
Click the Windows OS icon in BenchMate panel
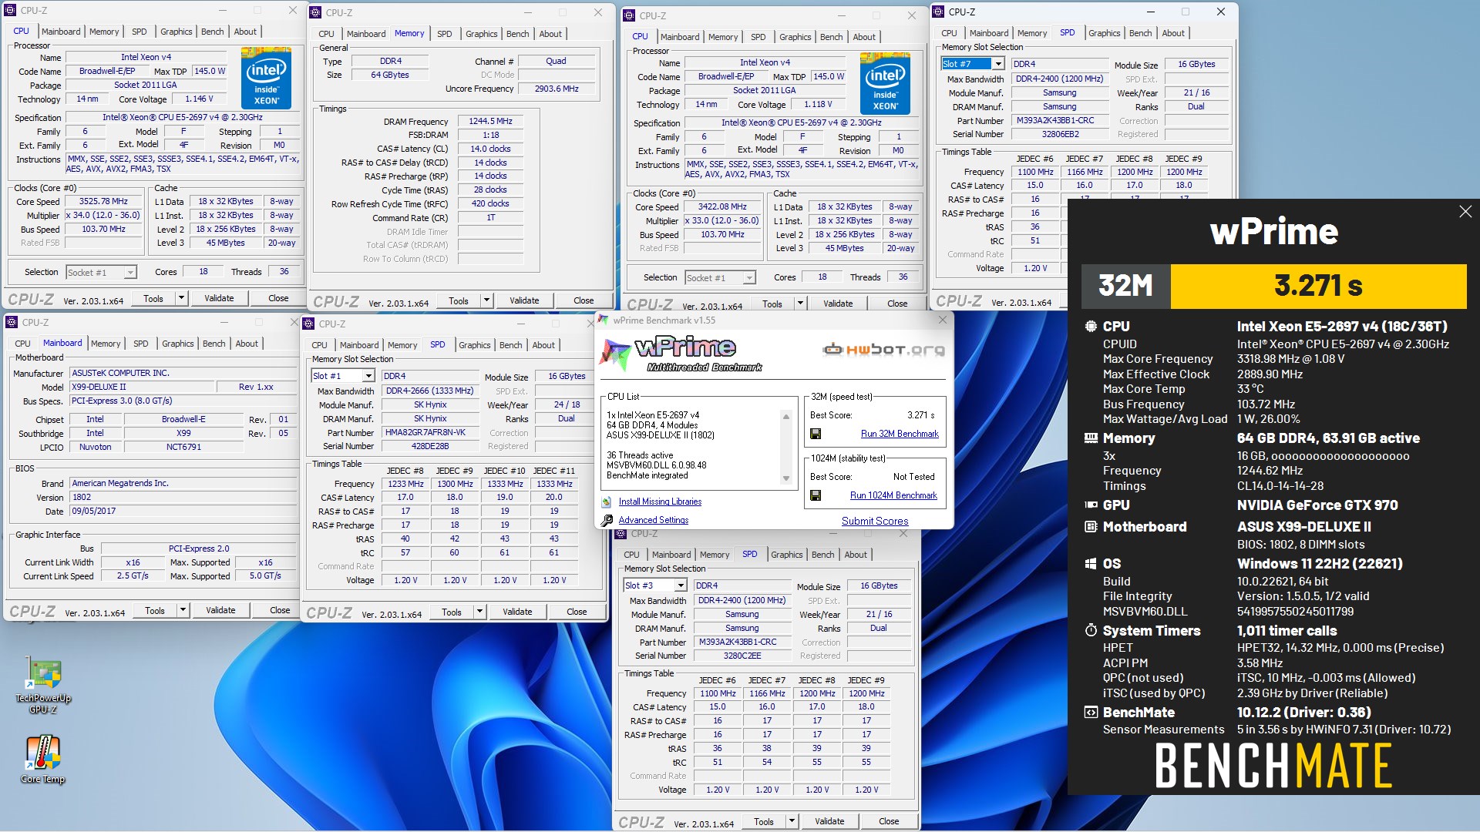tap(1091, 564)
